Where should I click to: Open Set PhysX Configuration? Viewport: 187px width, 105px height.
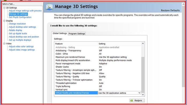click(20, 17)
